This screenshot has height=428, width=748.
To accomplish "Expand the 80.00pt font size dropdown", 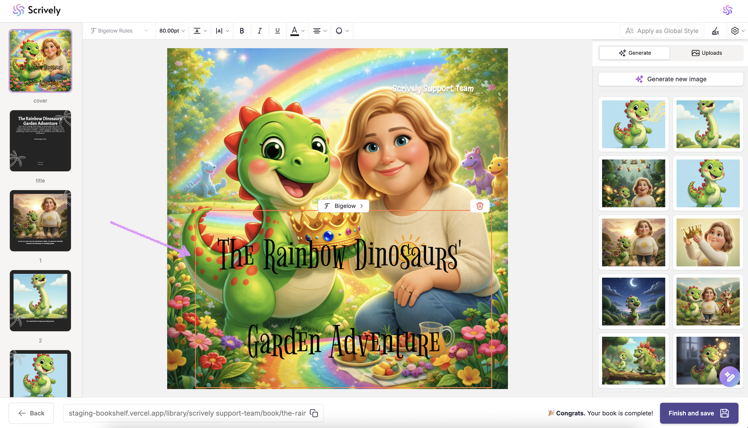I will 172,30.
